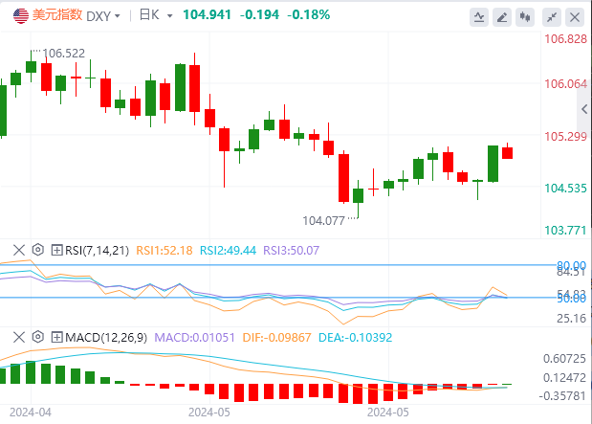Expand the RSI indicator panel
Viewport: 592px width, 424px height.
(x=55, y=250)
